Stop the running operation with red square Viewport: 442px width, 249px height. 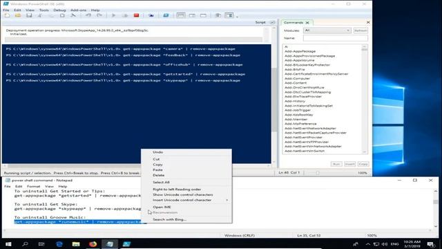click(137, 15)
